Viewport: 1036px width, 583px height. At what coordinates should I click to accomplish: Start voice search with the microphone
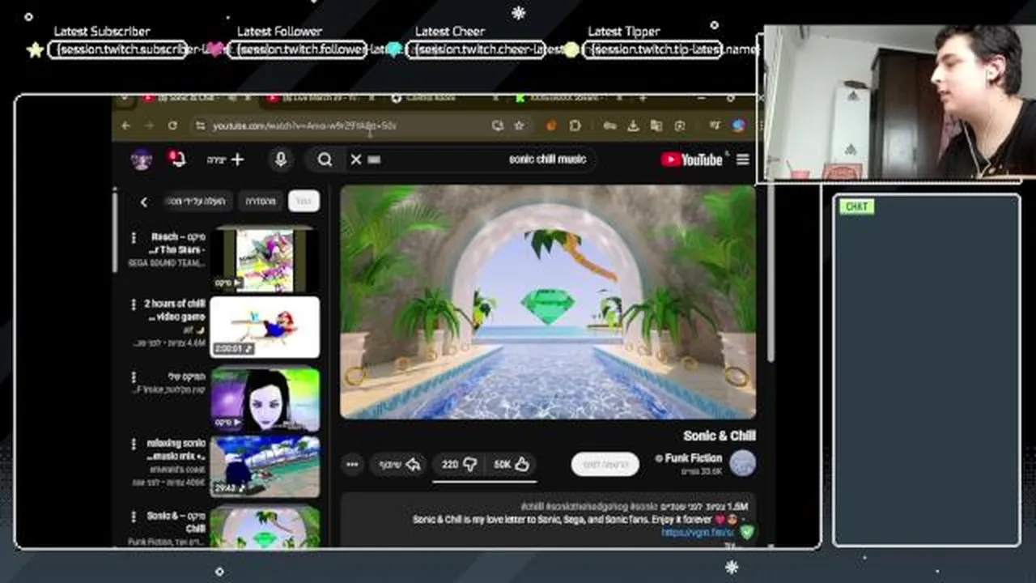click(x=281, y=160)
